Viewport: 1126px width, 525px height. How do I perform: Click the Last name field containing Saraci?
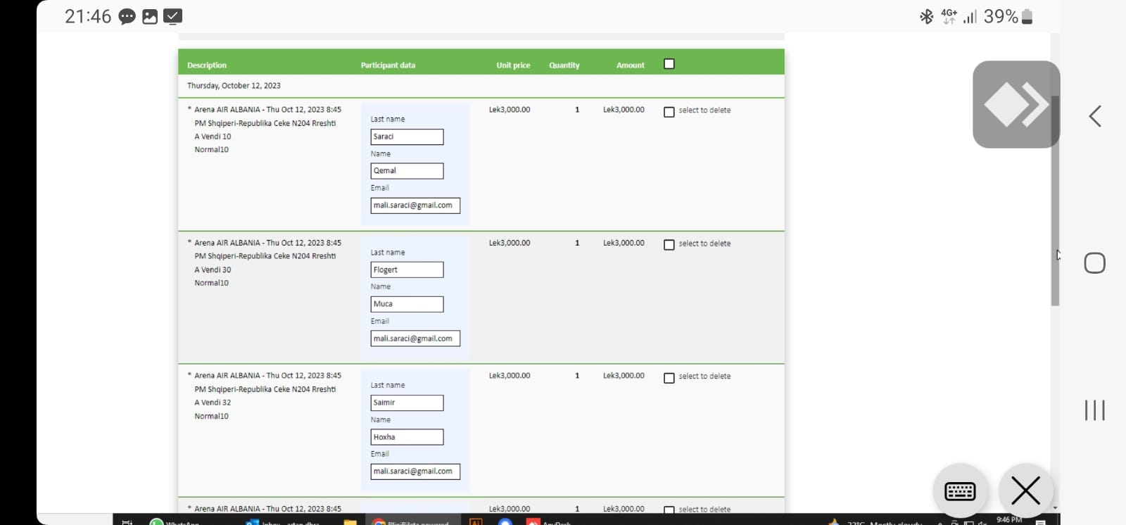point(407,137)
